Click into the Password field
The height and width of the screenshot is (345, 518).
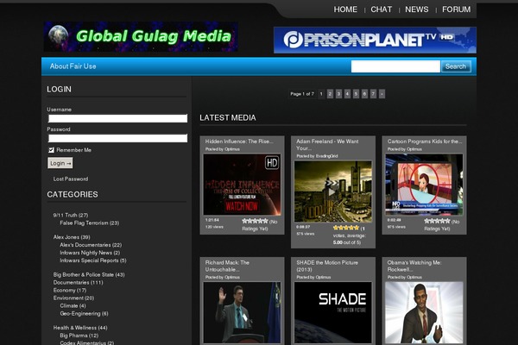point(117,138)
